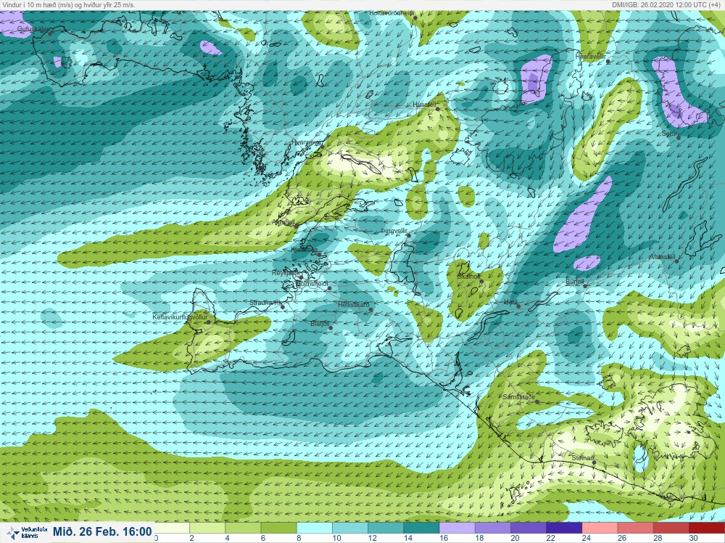Image resolution: width=725 pixels, height=543 pixels.
Task: Click the legend value 16
Action: (444, 538)
